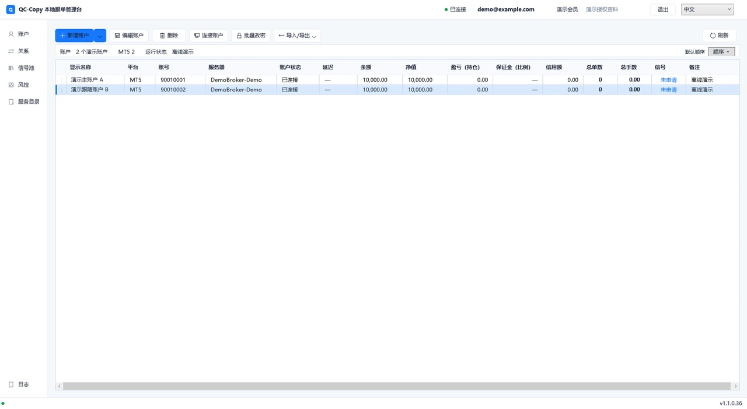Open the 演示授权资料 link
The image size is (747, 409).
(x=602, y=9)
